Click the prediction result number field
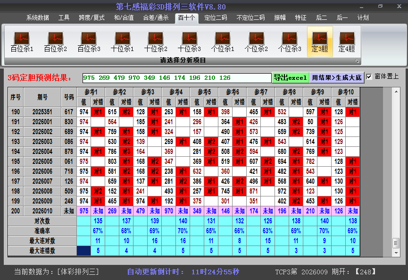 pyautogui.click(x=176, y=78)
